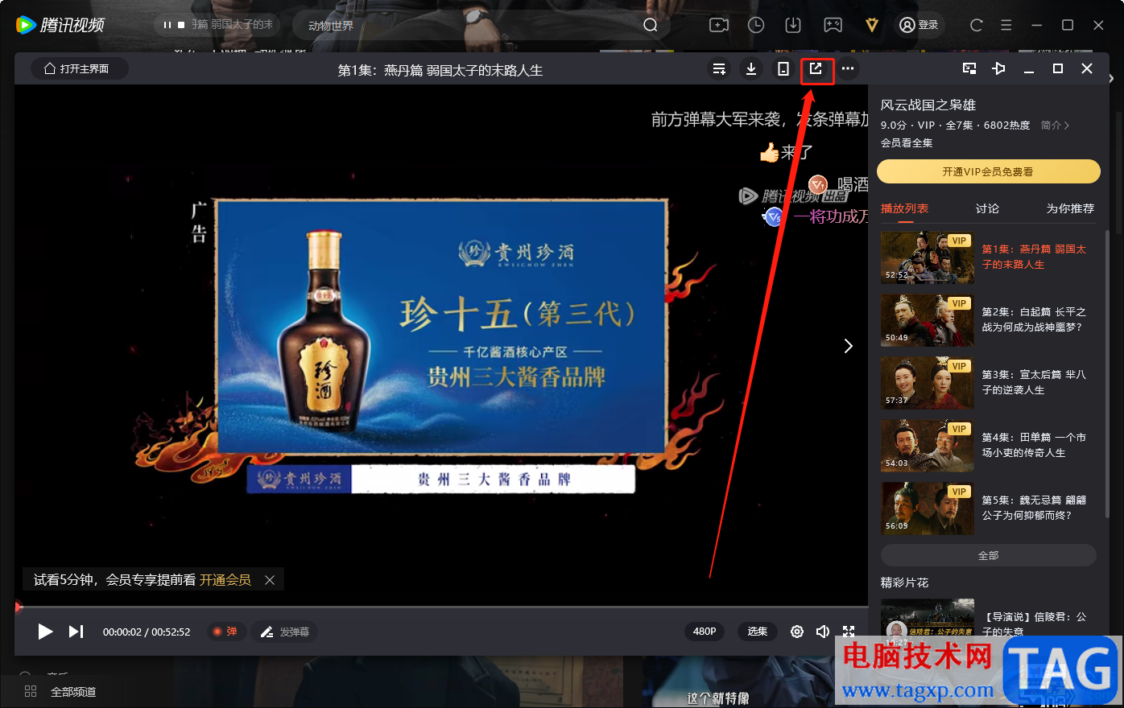Toggle pin player window on top
The height and width of the screenshot is (708, 1124).
[998, 69]
